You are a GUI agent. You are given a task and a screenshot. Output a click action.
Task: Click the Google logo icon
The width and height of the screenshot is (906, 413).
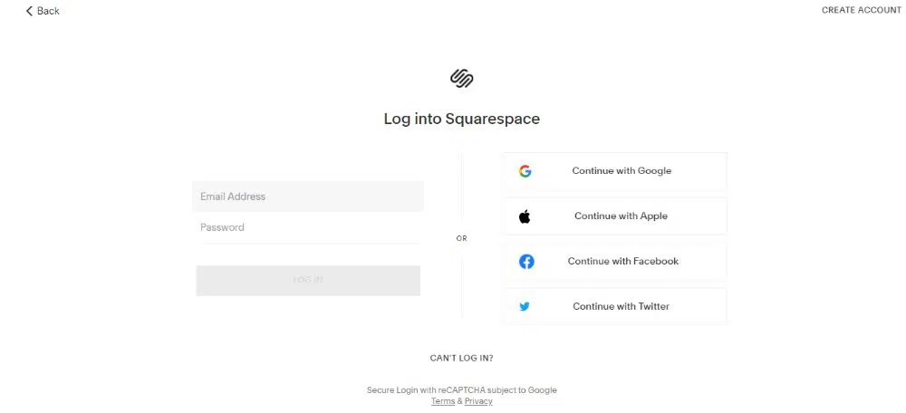[525, 171]
